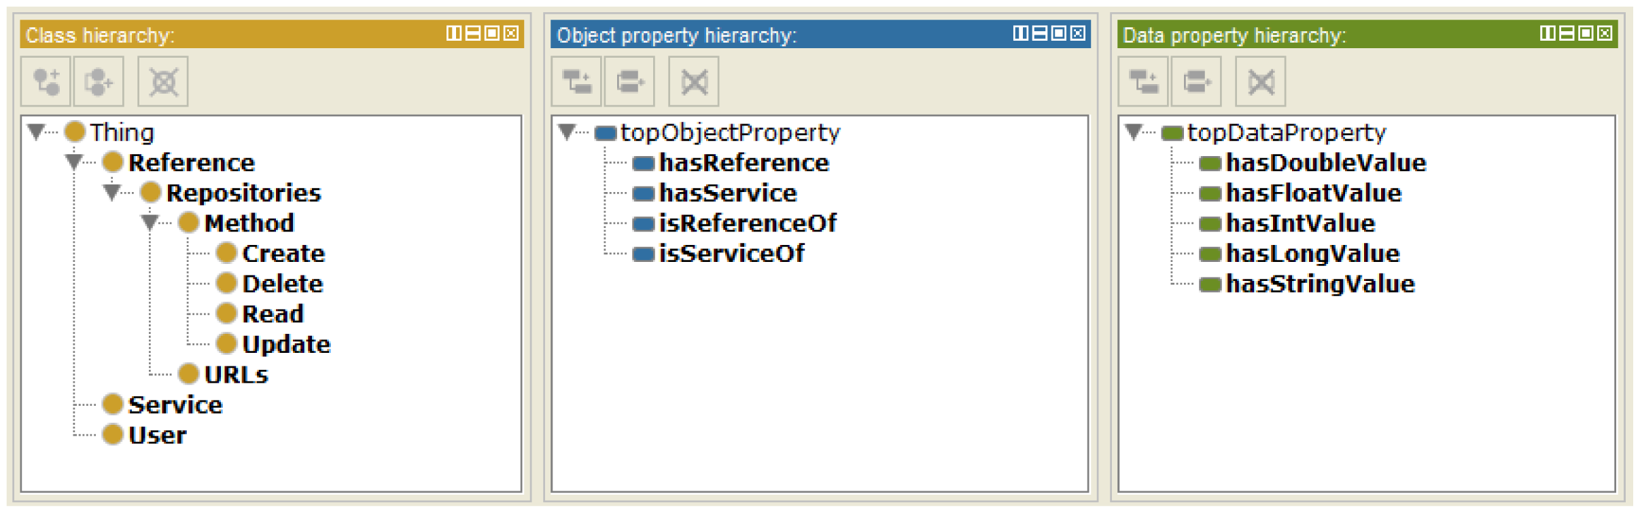
Task: Collapse the Thing root class node
Action: [x=36, y=132]
